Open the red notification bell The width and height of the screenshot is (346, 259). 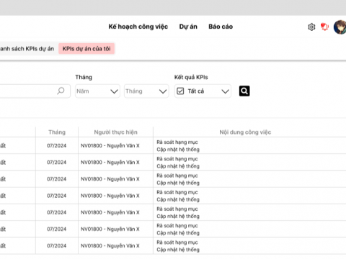(x=324, y=27)
